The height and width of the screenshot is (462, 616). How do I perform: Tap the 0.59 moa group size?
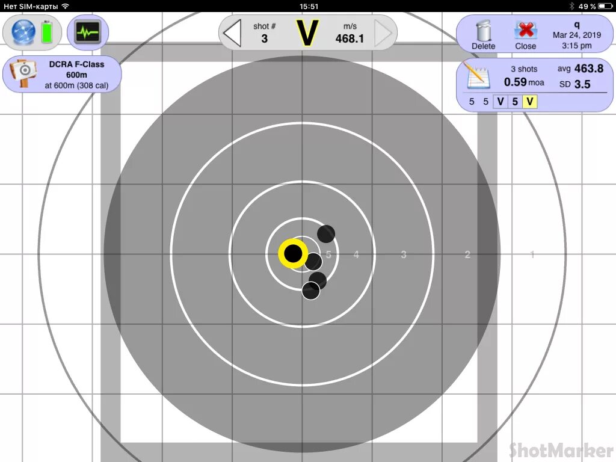click(524, 82)
